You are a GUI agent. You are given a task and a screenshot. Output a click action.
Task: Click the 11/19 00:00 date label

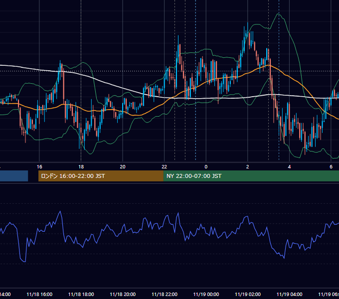coord(206,294)
